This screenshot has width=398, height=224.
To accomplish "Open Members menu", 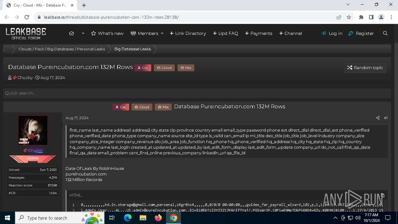I will click(145, 33).
